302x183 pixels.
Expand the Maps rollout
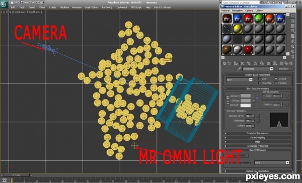[258, 142]
